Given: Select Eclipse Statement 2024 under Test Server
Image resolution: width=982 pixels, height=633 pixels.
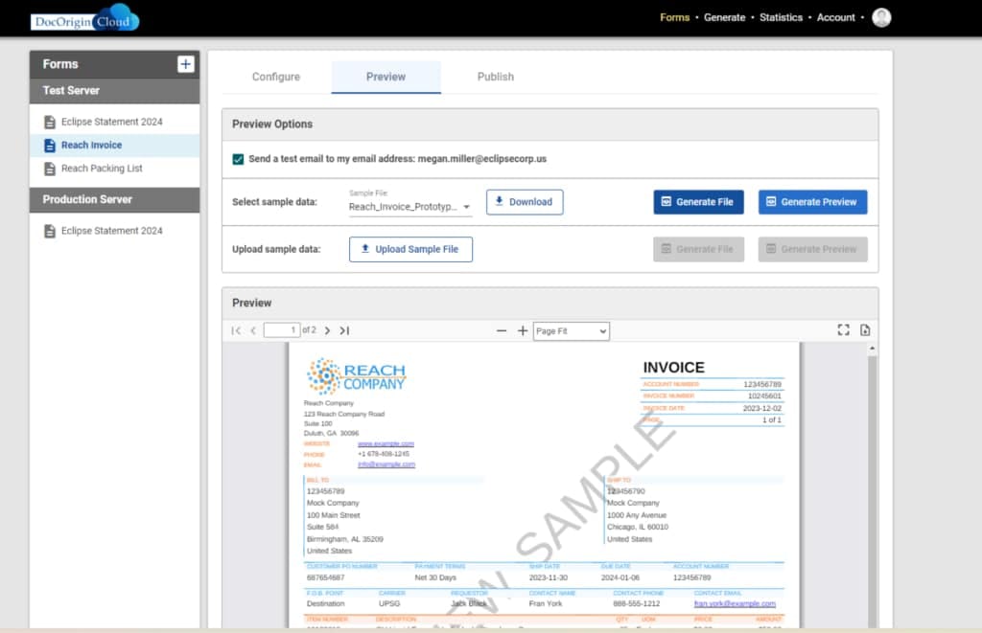Looking at the screenshot, I should (x=115, y=122).
